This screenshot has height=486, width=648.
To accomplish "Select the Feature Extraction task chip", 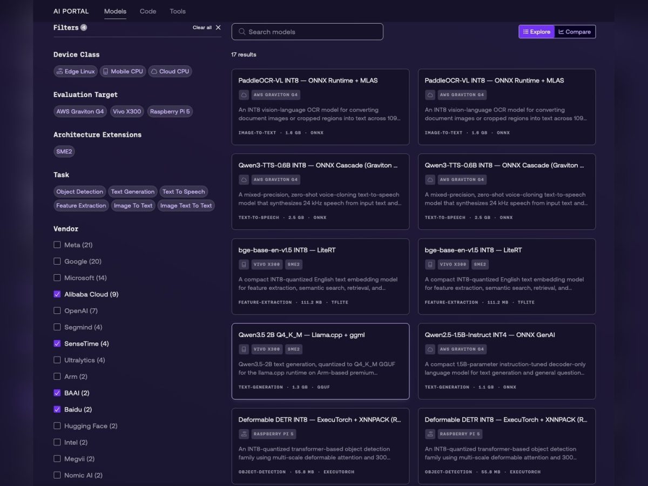I will 81,206.
